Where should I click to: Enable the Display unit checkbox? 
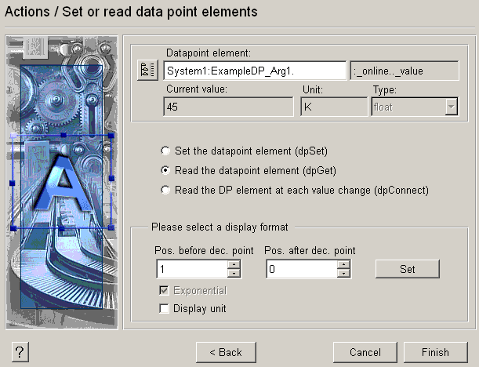click(165, 309)
